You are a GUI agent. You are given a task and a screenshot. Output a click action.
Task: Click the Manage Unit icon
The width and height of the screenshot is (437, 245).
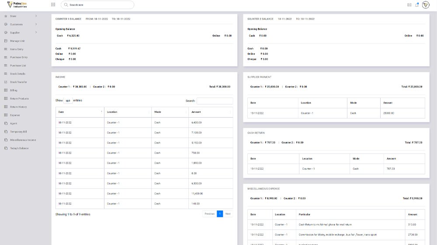pos(6,41)
